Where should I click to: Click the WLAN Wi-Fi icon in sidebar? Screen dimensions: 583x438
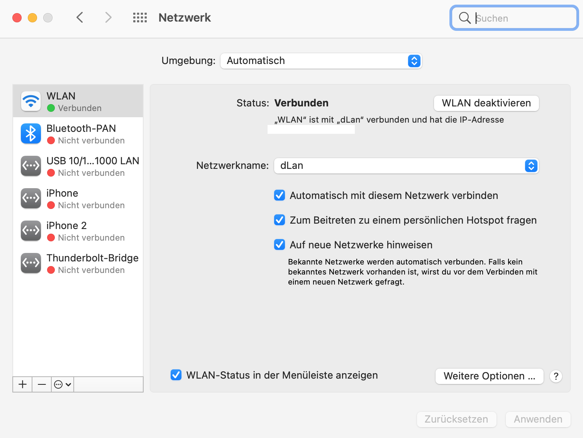click(31, 101)
